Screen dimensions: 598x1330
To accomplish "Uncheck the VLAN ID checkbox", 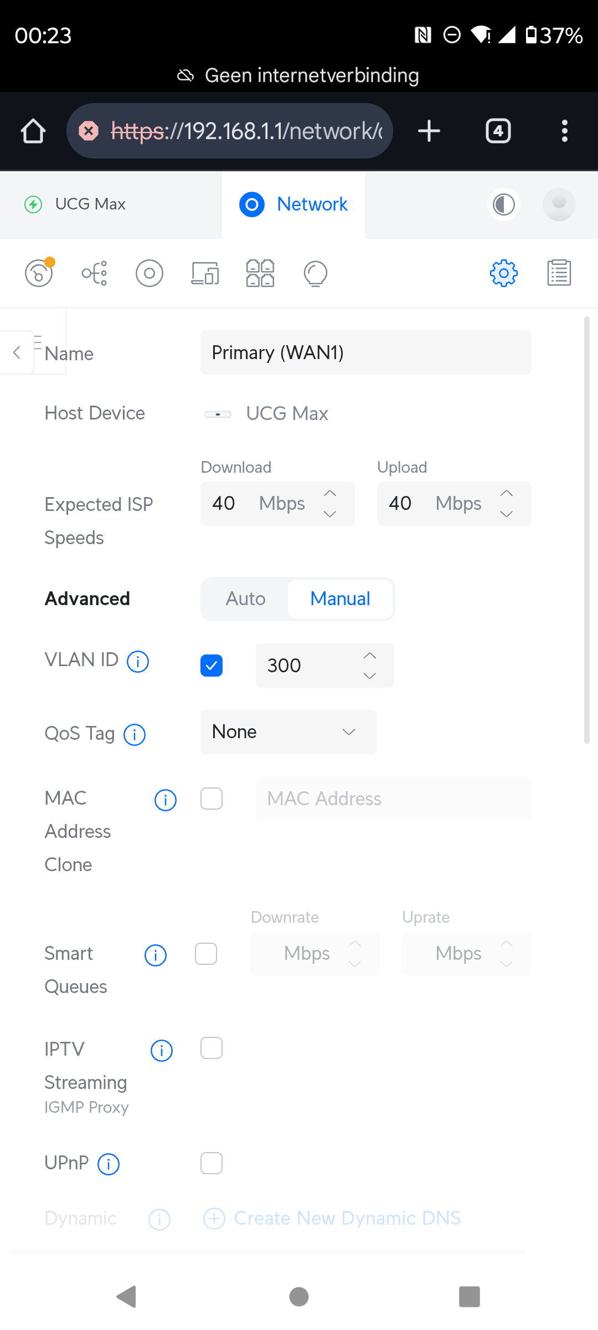I will coord(212,666).
